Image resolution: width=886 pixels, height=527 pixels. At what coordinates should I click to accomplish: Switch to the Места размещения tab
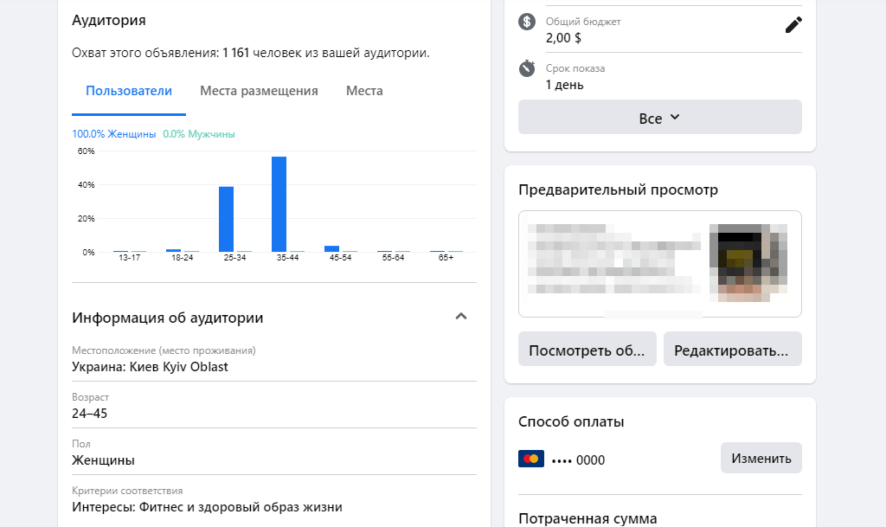[260, 90]
